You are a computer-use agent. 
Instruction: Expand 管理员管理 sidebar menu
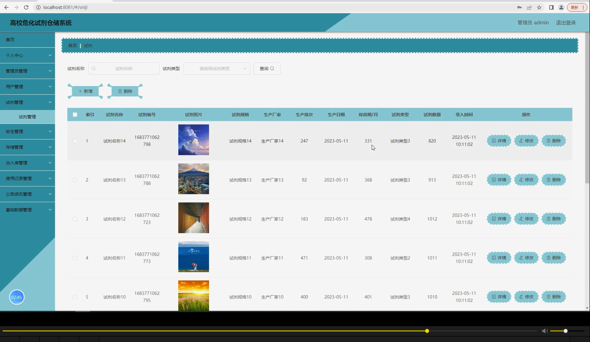[x=27, y=71]
